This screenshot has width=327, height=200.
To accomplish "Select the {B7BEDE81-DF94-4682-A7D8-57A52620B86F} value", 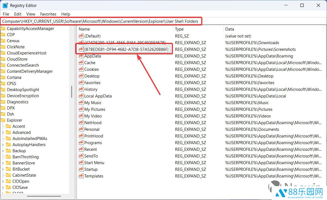I will pyautogui.click(x=126, y=49).
